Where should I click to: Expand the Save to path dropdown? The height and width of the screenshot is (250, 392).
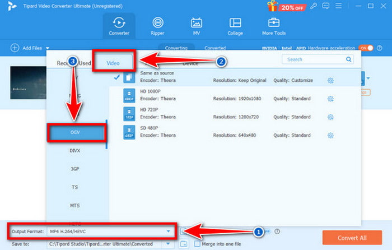pyautogui.click(x=168, y=243)
